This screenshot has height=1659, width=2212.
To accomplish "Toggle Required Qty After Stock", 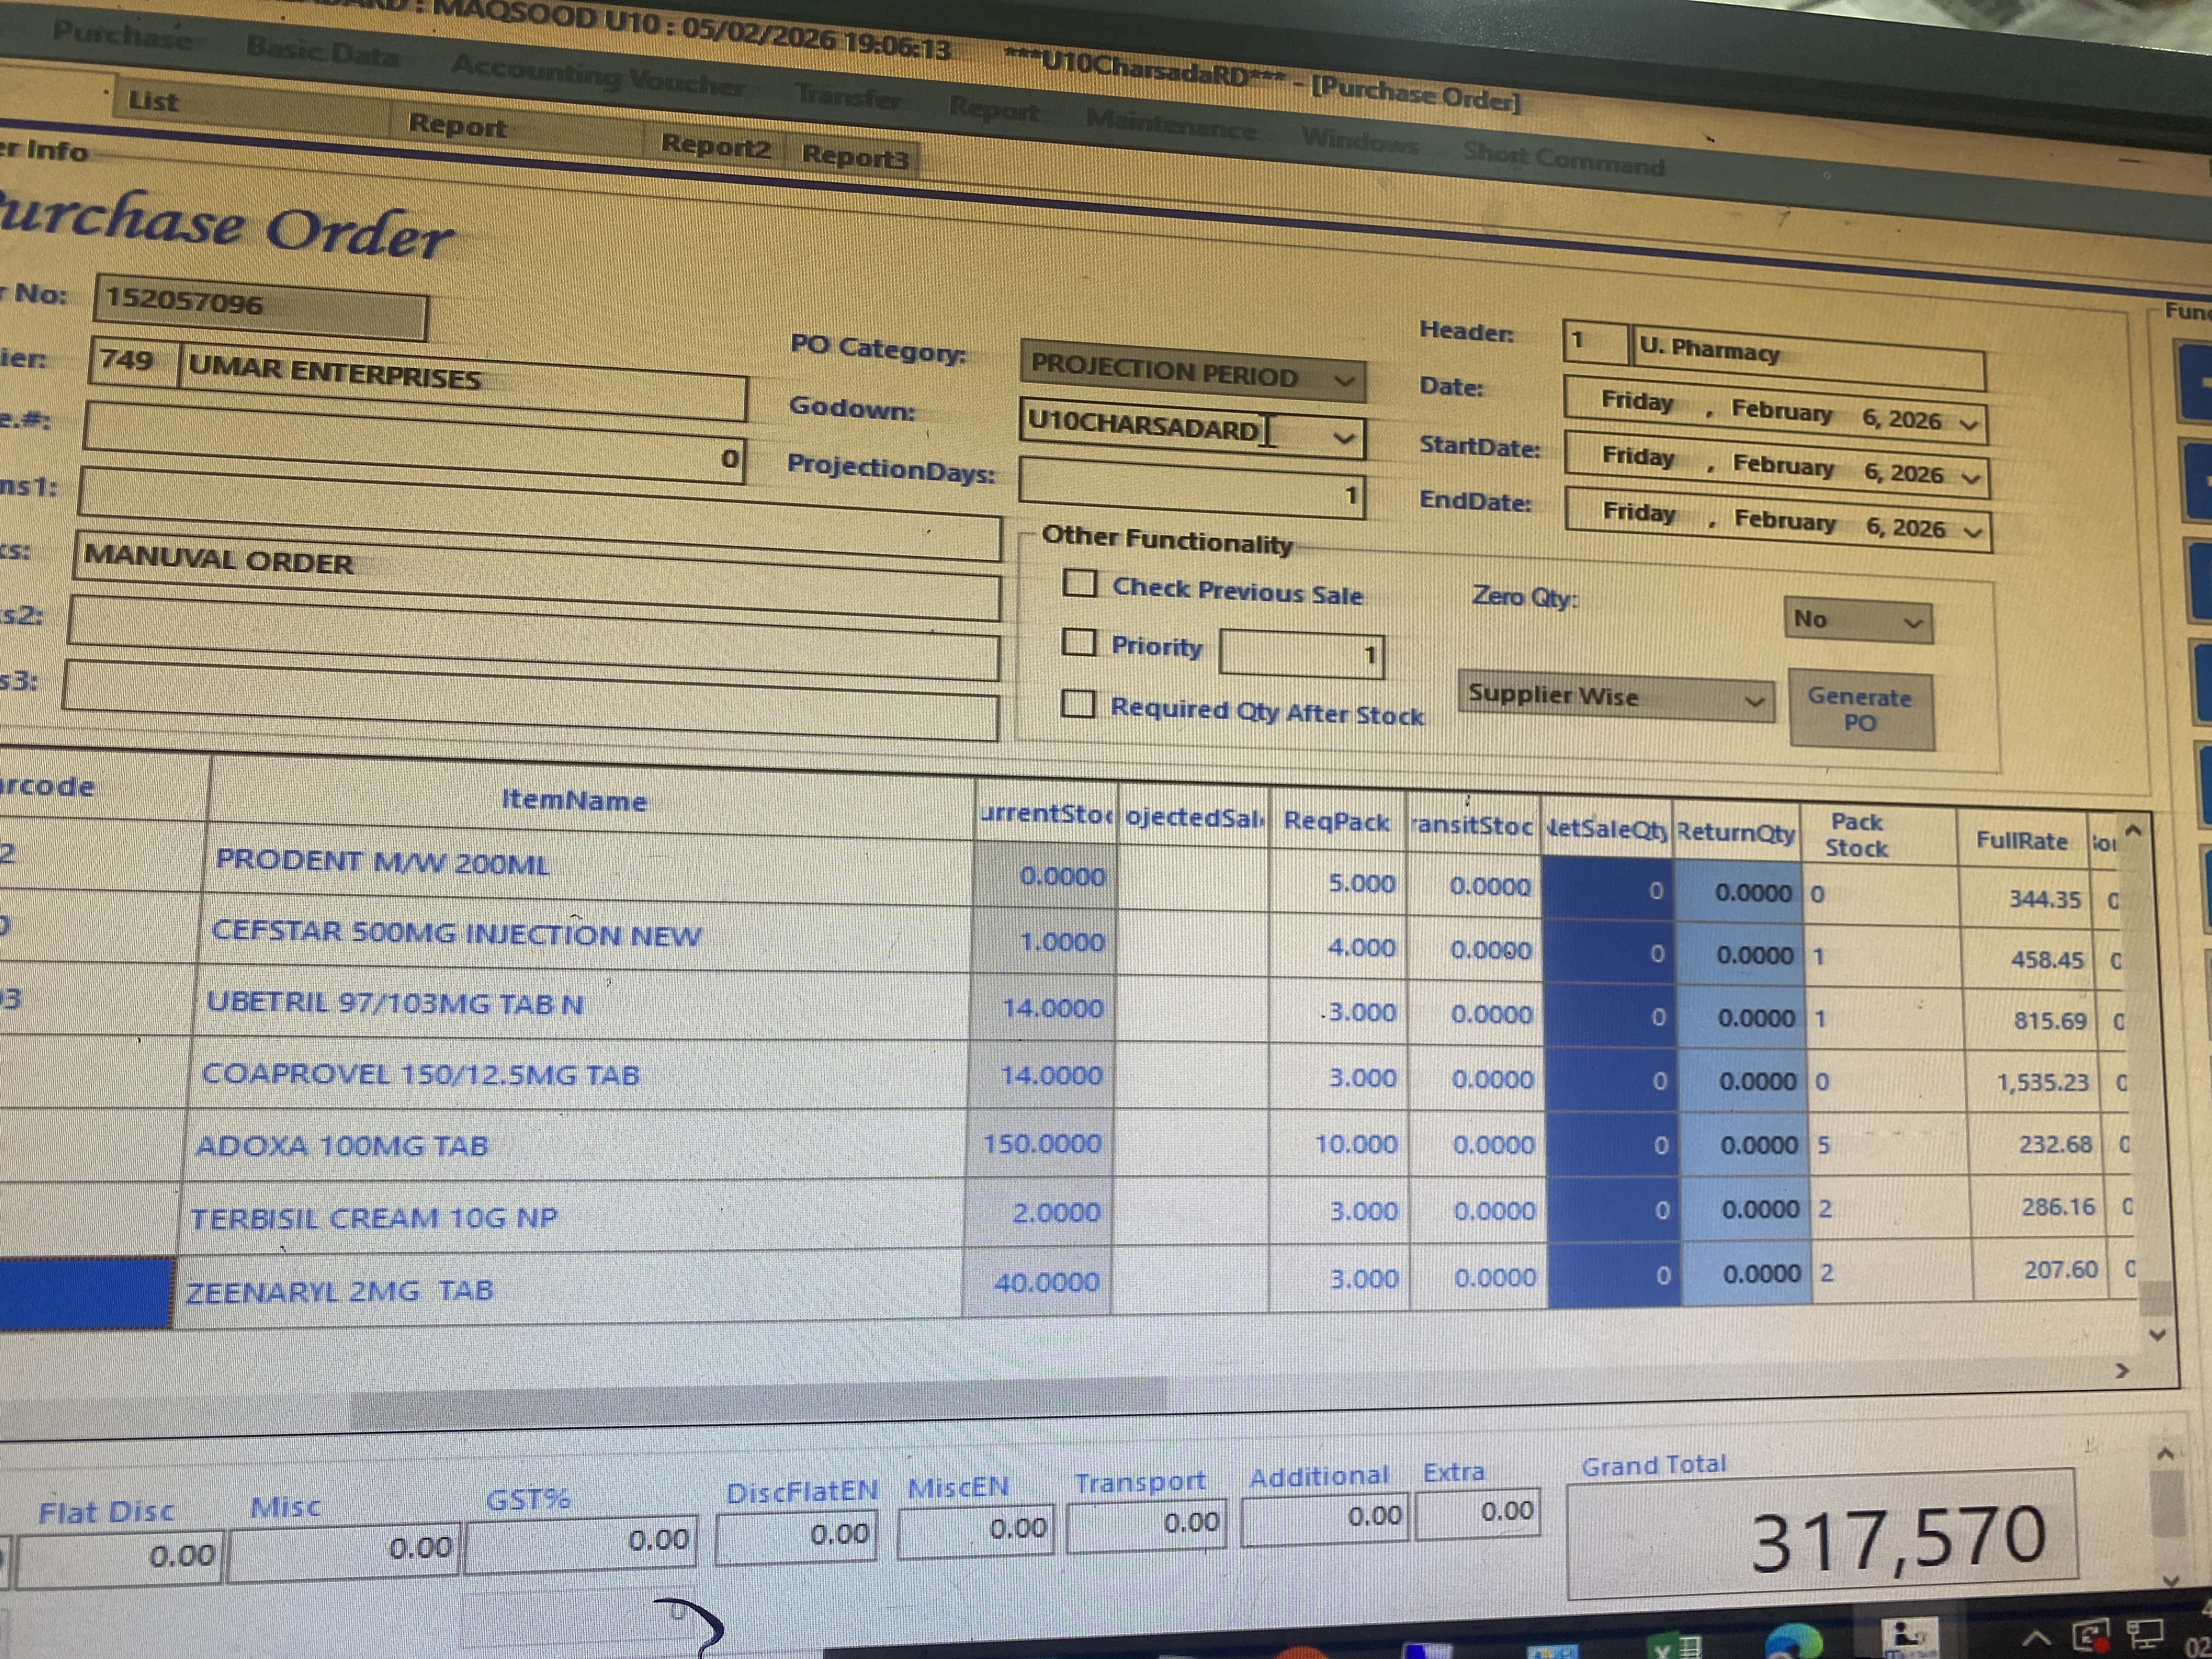I will point(1077,704).
